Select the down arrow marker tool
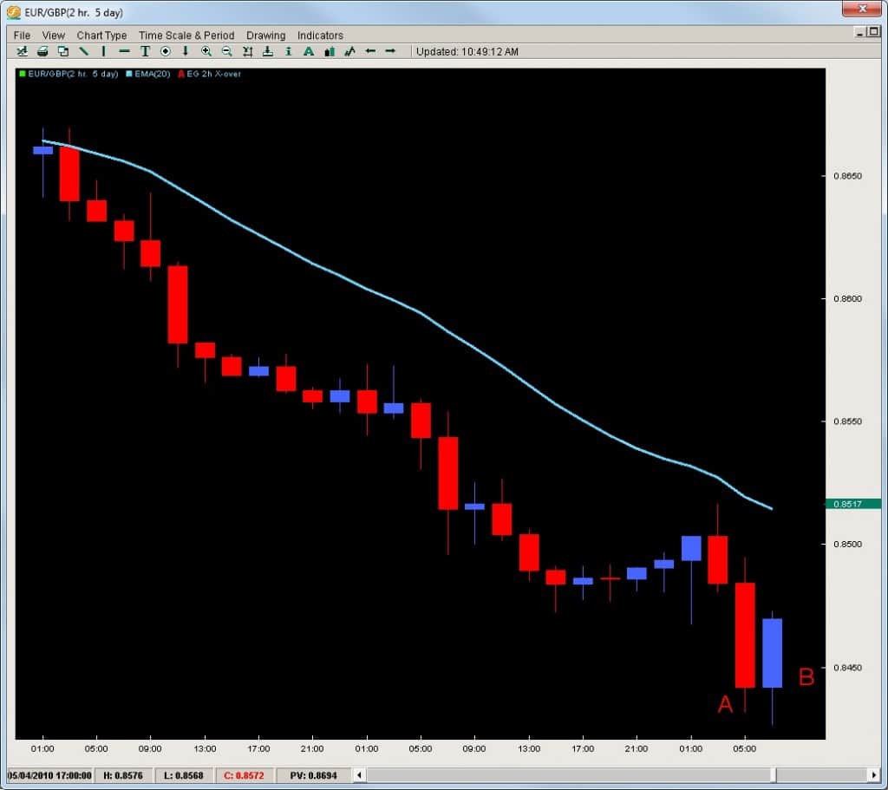 coord(186,51)
